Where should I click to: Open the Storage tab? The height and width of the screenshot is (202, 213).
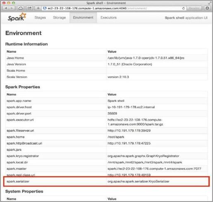coord(59,17)
